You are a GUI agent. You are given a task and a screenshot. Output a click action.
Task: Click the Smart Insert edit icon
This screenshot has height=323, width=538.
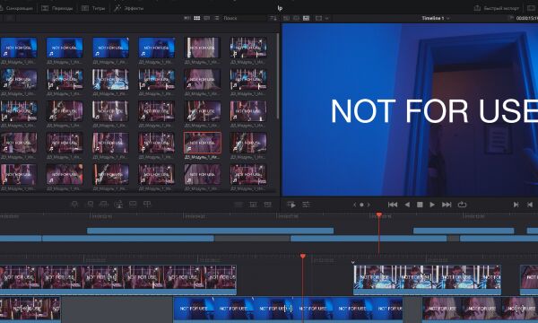click(x=74, y=205)
